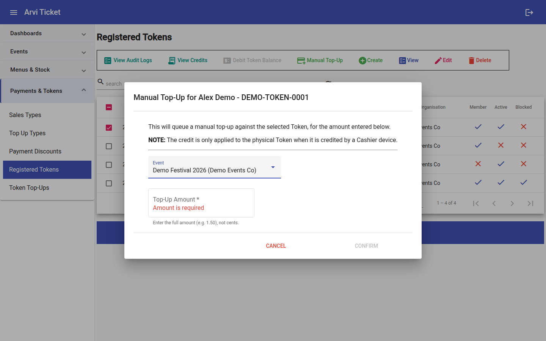Click the View Credits icon
Image resolution: width=546 pixels, height=341 pixels.
pyautogui.click(x=172, y=61)
